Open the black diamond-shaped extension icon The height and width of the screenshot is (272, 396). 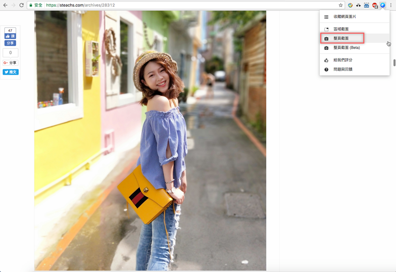coord(358,5)
